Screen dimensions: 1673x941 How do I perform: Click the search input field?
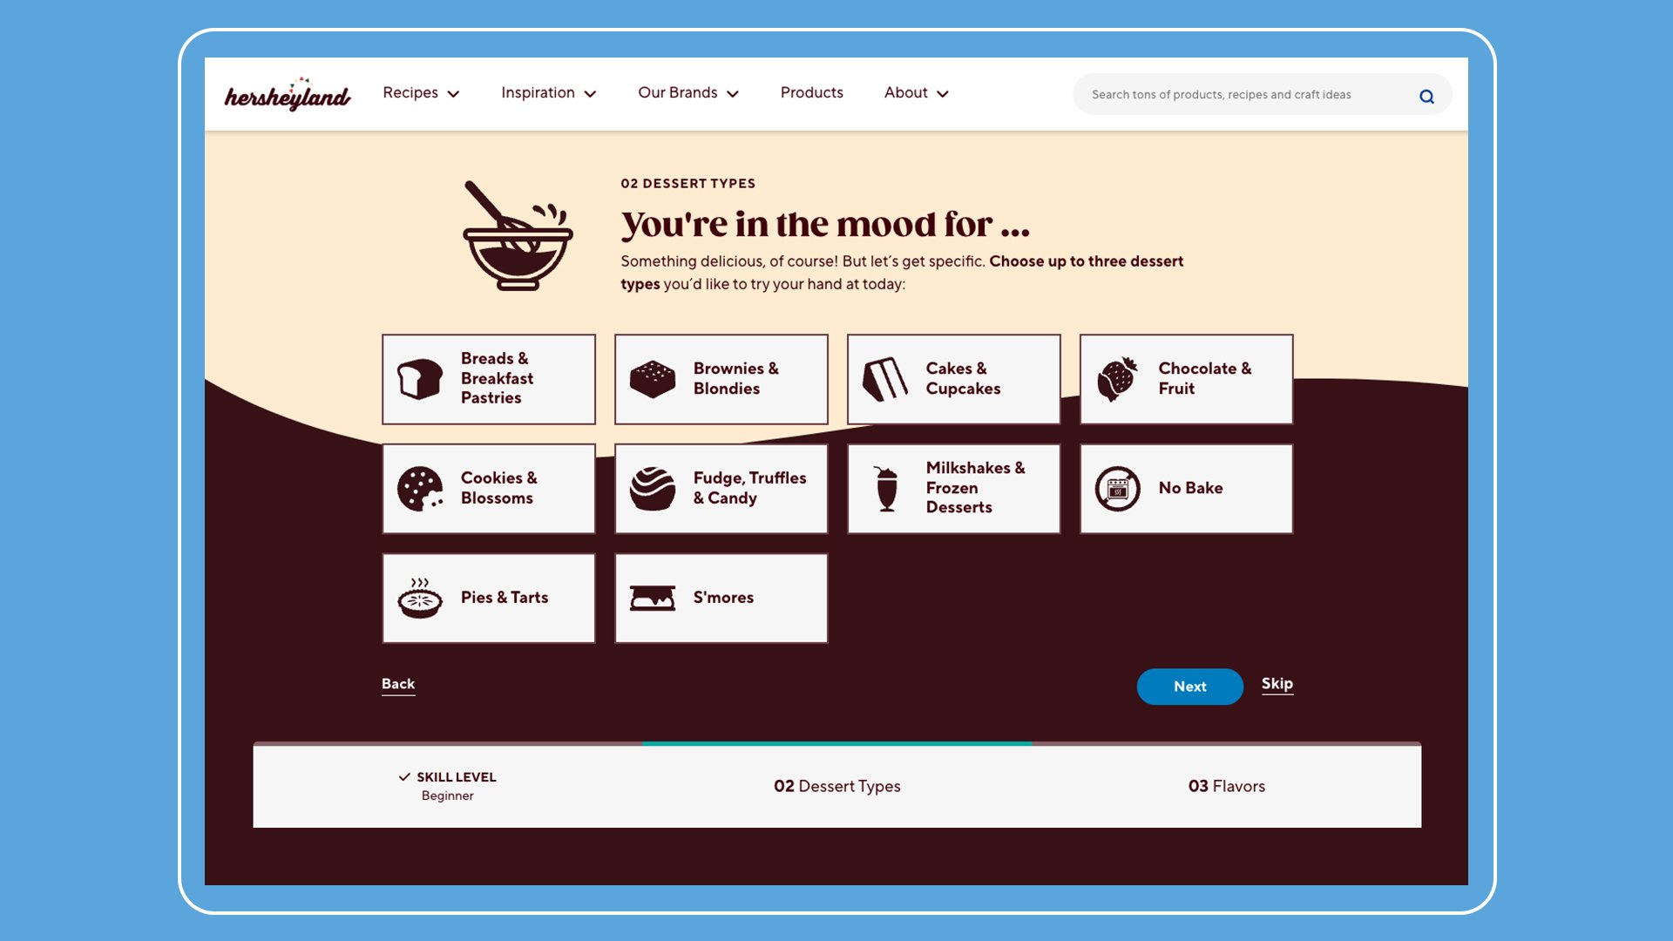coord(1247,94)
